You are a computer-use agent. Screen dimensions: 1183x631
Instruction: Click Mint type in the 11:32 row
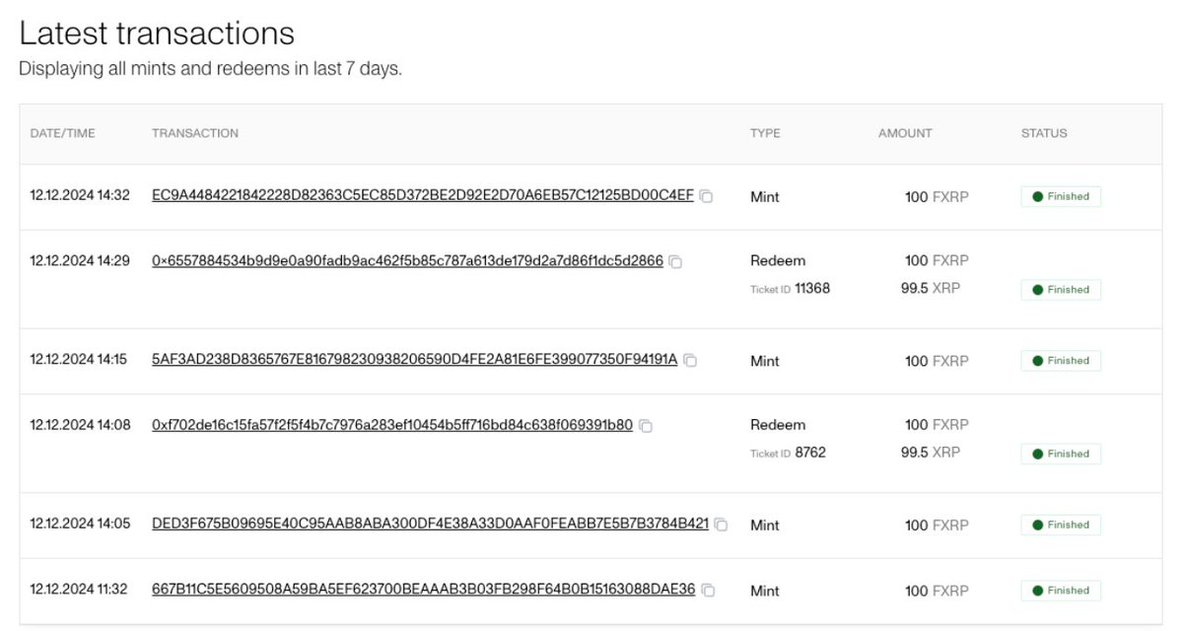click(x=765, y=591)
